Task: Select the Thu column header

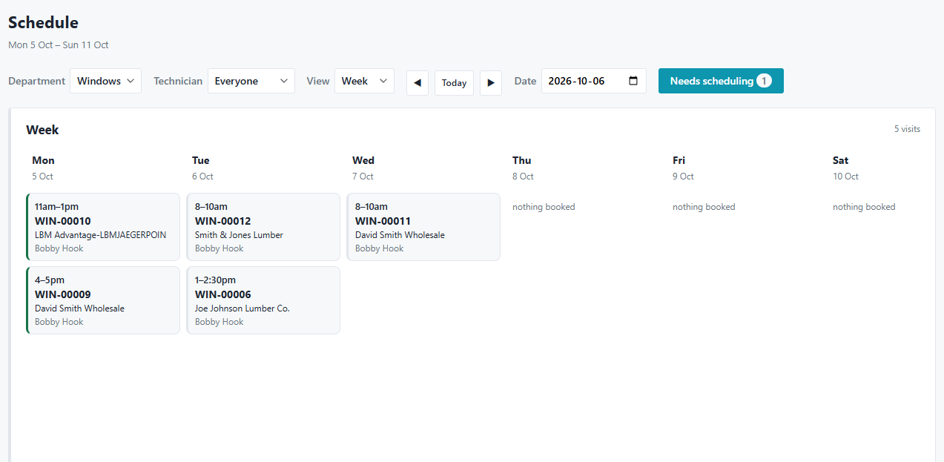Action: pos(522,160)
